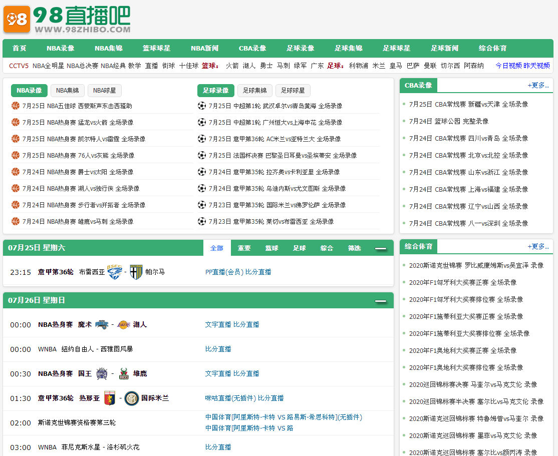Click the Inter Milan (国际米兰) team crest

132,398
